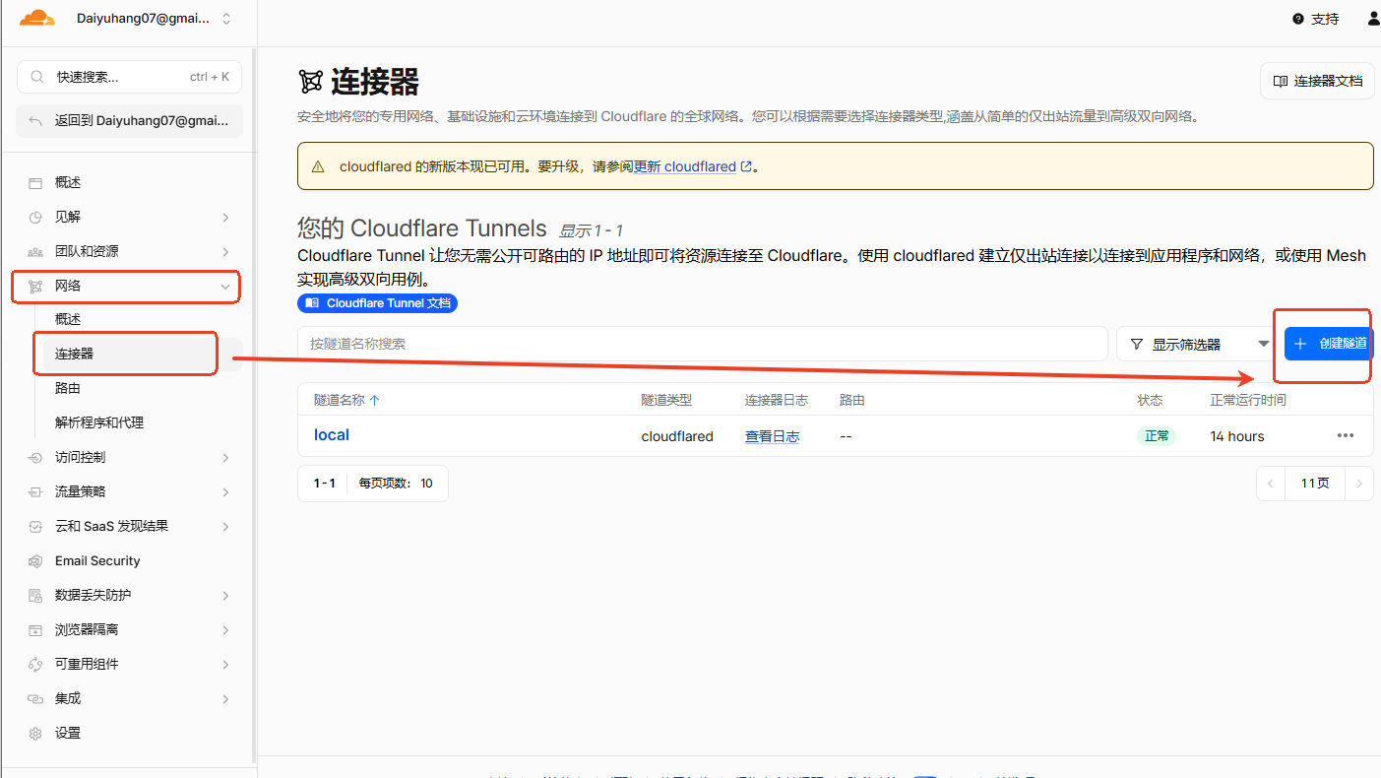Click the 概述 window icon in the main sidebar
This screenshot has height=778, width=1381.
35,183
